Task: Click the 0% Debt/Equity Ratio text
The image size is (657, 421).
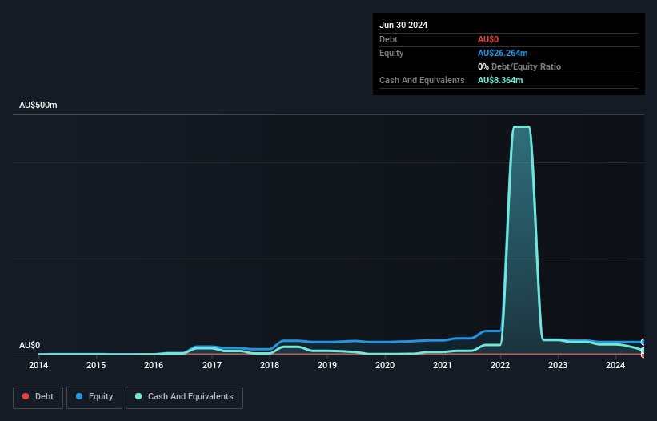Action: 519,66
